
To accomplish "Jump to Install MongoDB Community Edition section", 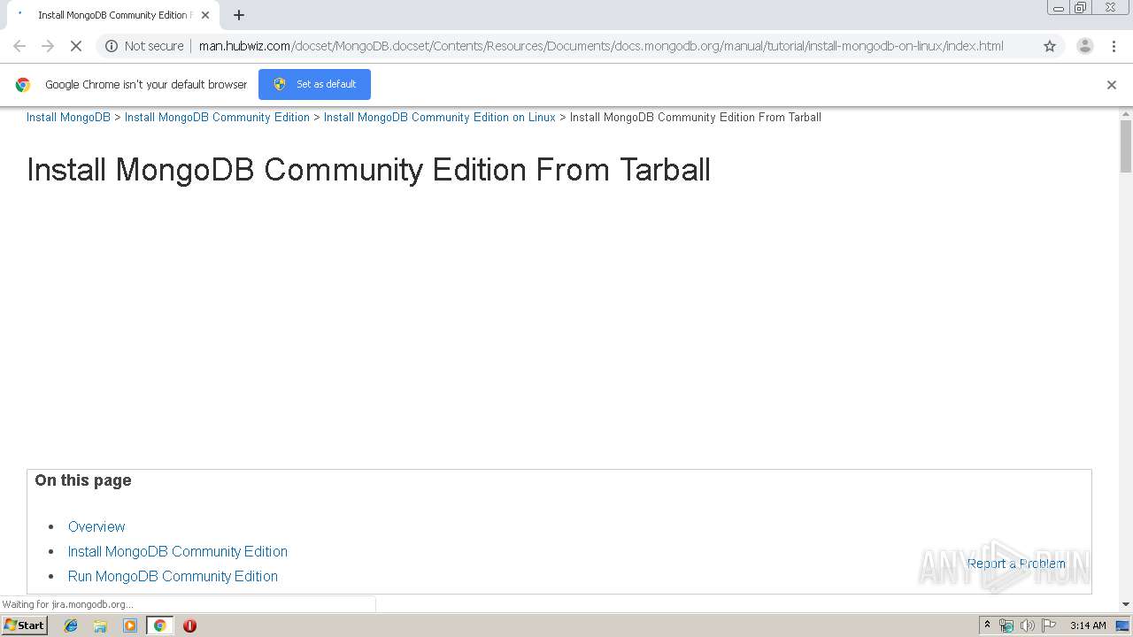I will pos(178,551).
